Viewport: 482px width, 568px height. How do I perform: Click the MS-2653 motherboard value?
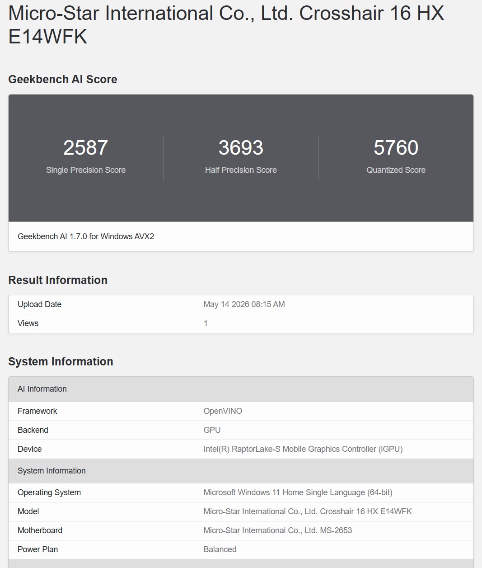[277, 530]
